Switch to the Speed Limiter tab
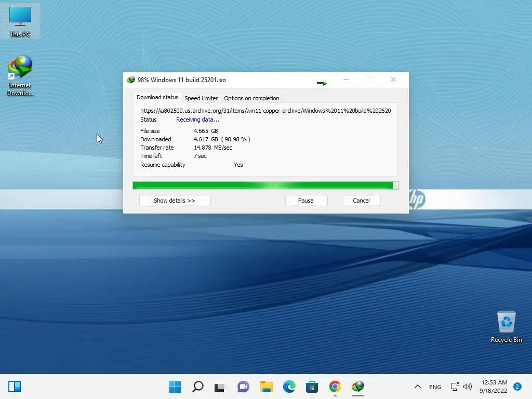Screen dimensions: 532x399 click(x=201, y=98)
